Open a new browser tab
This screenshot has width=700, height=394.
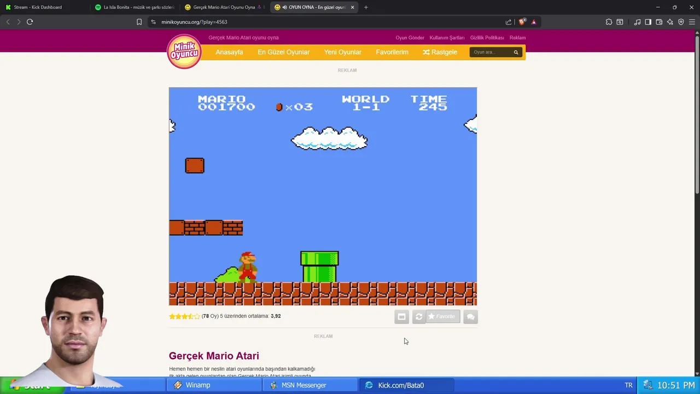[x=366, y=7]
